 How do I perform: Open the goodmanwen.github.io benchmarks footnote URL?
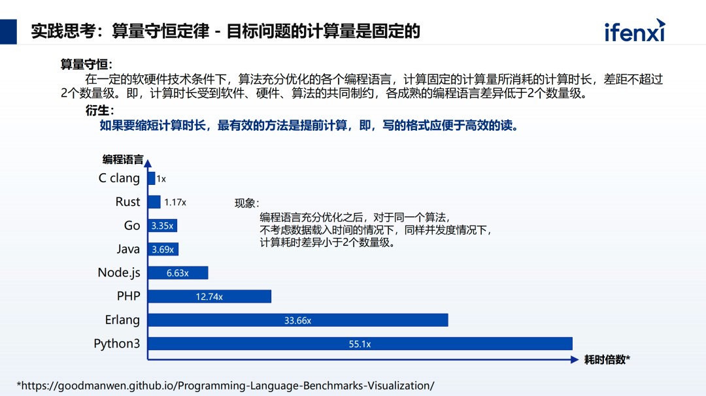click(x=226, y=386)
